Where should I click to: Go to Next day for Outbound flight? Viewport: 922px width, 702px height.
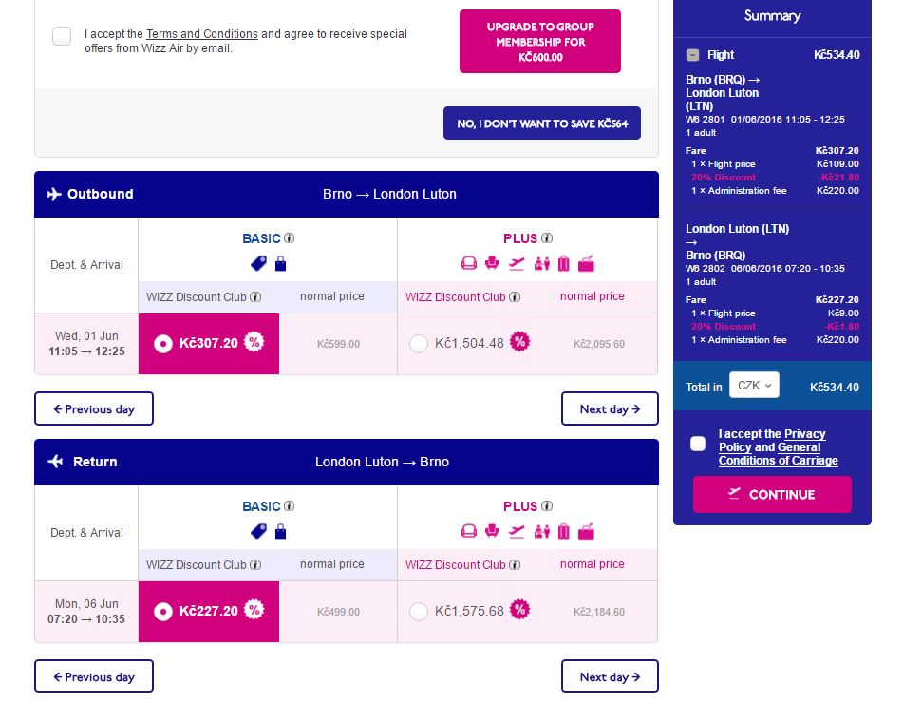[x=610, y=409]
